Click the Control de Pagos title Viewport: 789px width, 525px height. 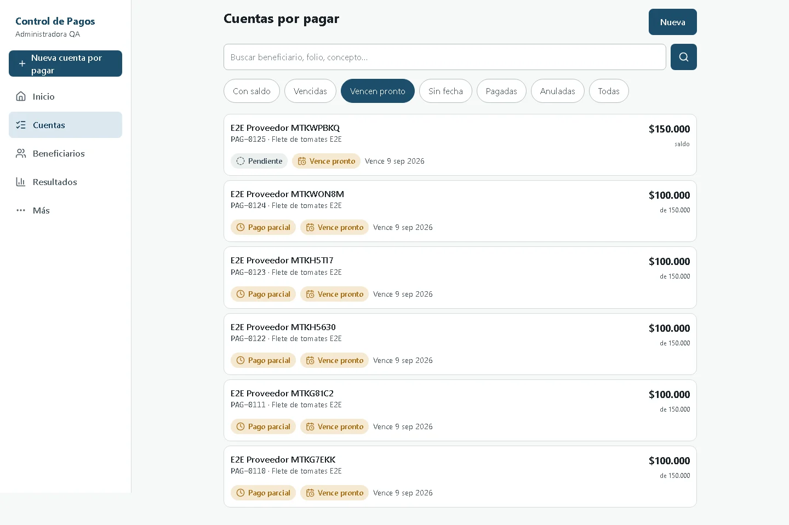(55, 21)
